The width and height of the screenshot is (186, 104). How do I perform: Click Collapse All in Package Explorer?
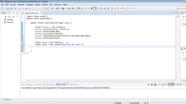pyautogui.click(x=6, y=17)
